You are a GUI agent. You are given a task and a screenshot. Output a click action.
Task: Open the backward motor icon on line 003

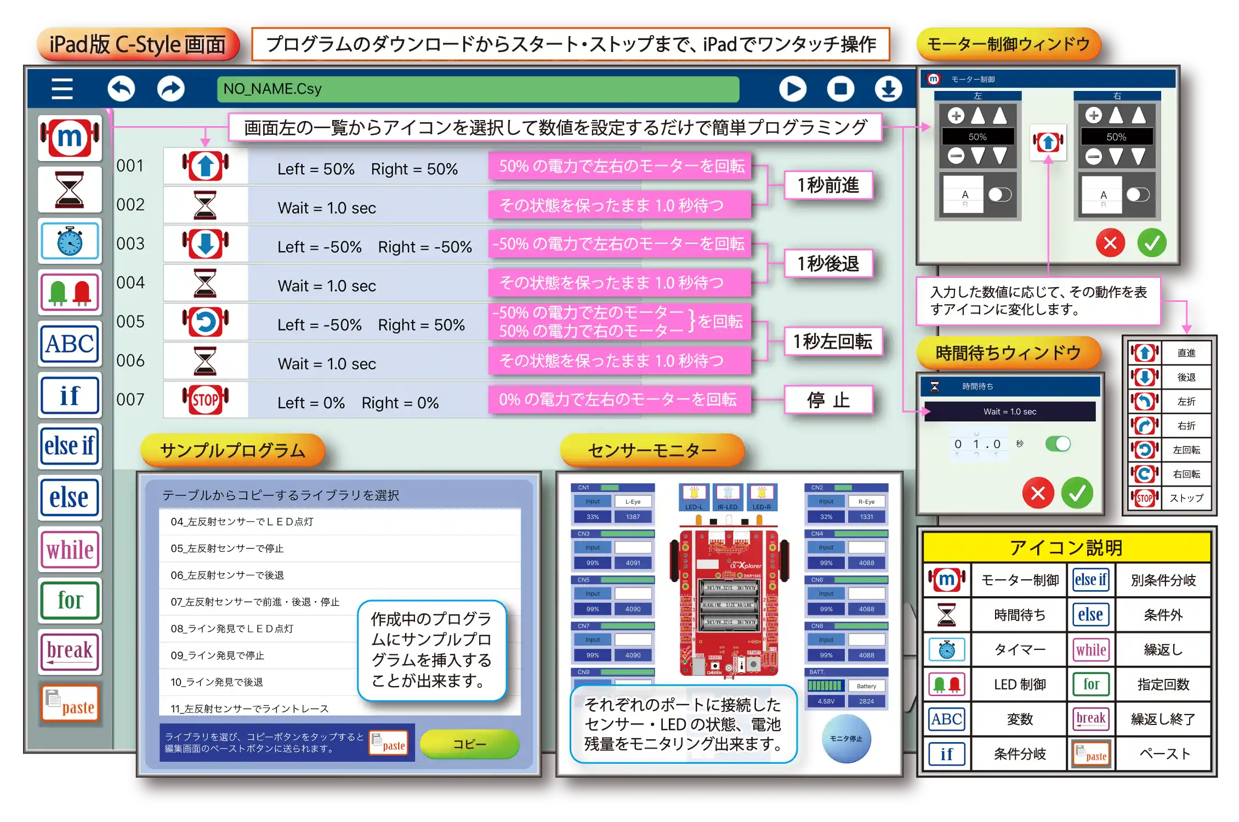tap(206, 244)
